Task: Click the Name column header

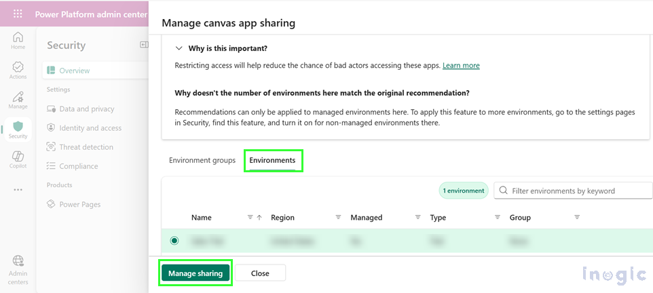Action: [x=202, y=218]
